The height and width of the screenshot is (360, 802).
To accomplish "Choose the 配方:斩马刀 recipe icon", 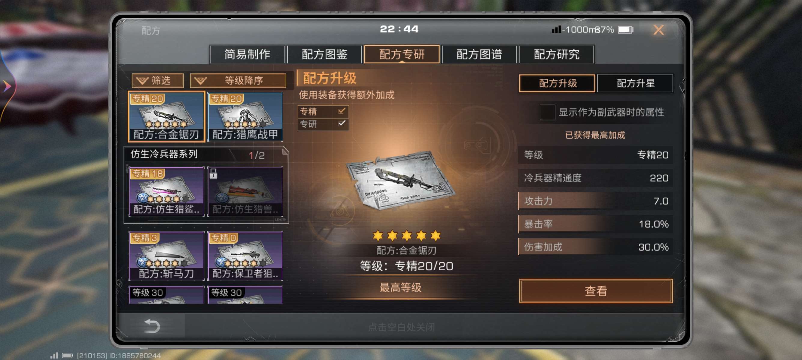I will tap(167, 256).
